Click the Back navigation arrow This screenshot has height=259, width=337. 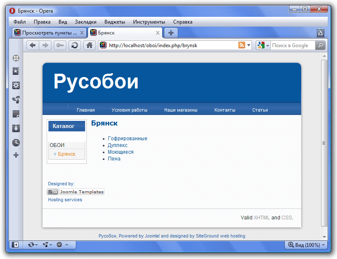pyautogui.click(x=32, y=45)
